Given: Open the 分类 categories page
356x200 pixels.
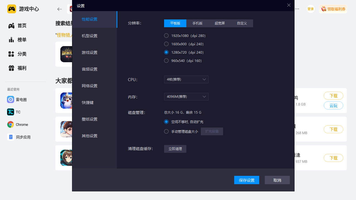Looking at the screenshot, I should [17, 54].
